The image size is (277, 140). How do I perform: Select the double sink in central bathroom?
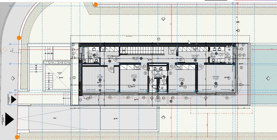click(x=158, y=68)
